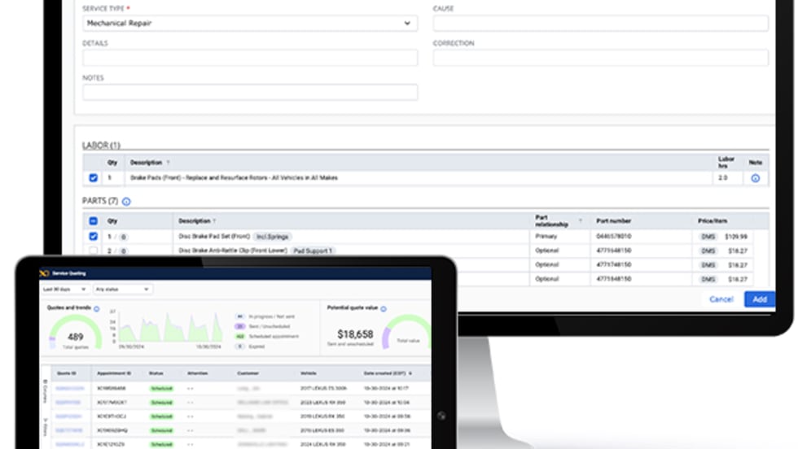Open the Columns side panel tab
Viewport: 798px width, 449px height.
click(x=45, y=391)
